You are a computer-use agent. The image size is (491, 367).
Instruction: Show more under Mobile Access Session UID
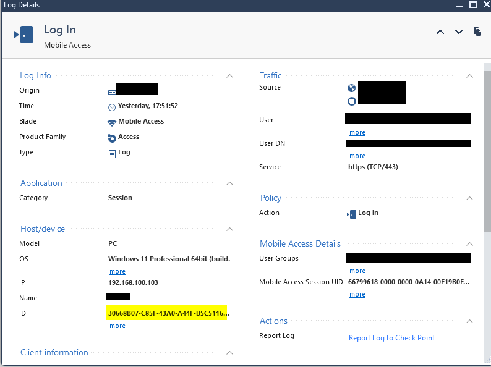(357, 295)
